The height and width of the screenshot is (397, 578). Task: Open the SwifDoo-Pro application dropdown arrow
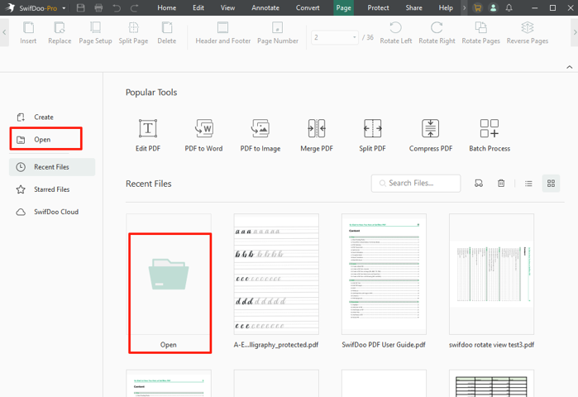point(64,8)
